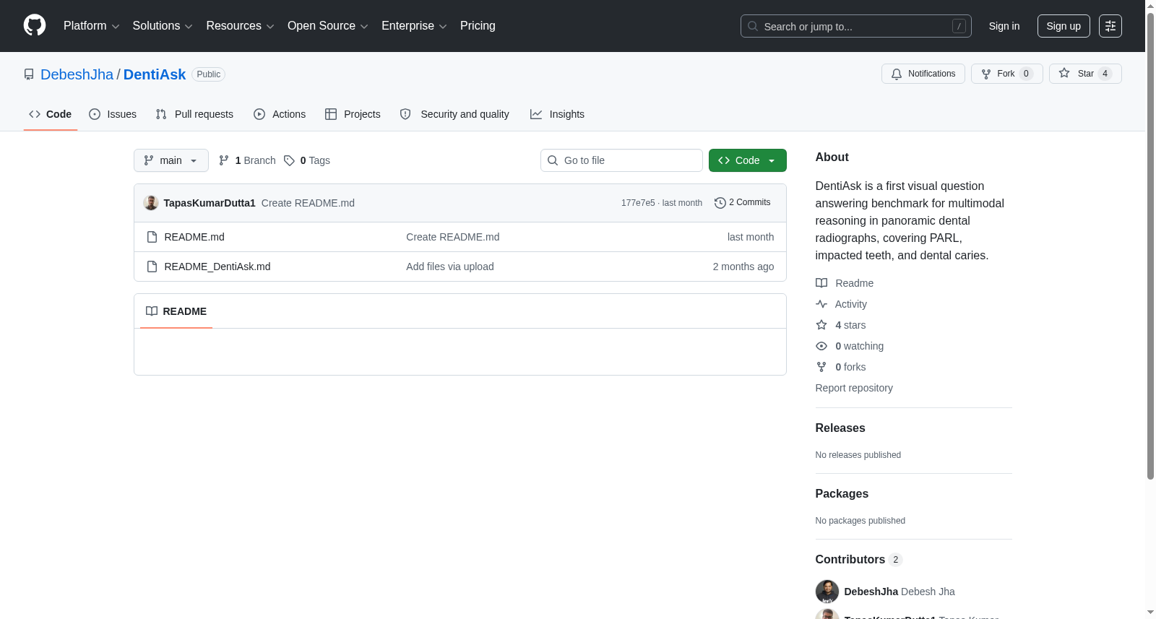1156x619 pixels.
Task: Open the DebeshJha owner profile link
Action: [77, 74]
